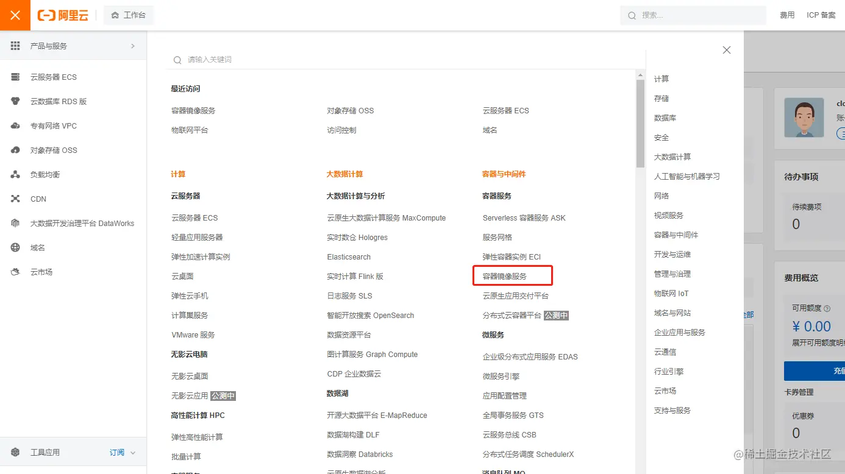Open recently visited 访问控制
The image size is (845, 474).
(x=341, y=130)
